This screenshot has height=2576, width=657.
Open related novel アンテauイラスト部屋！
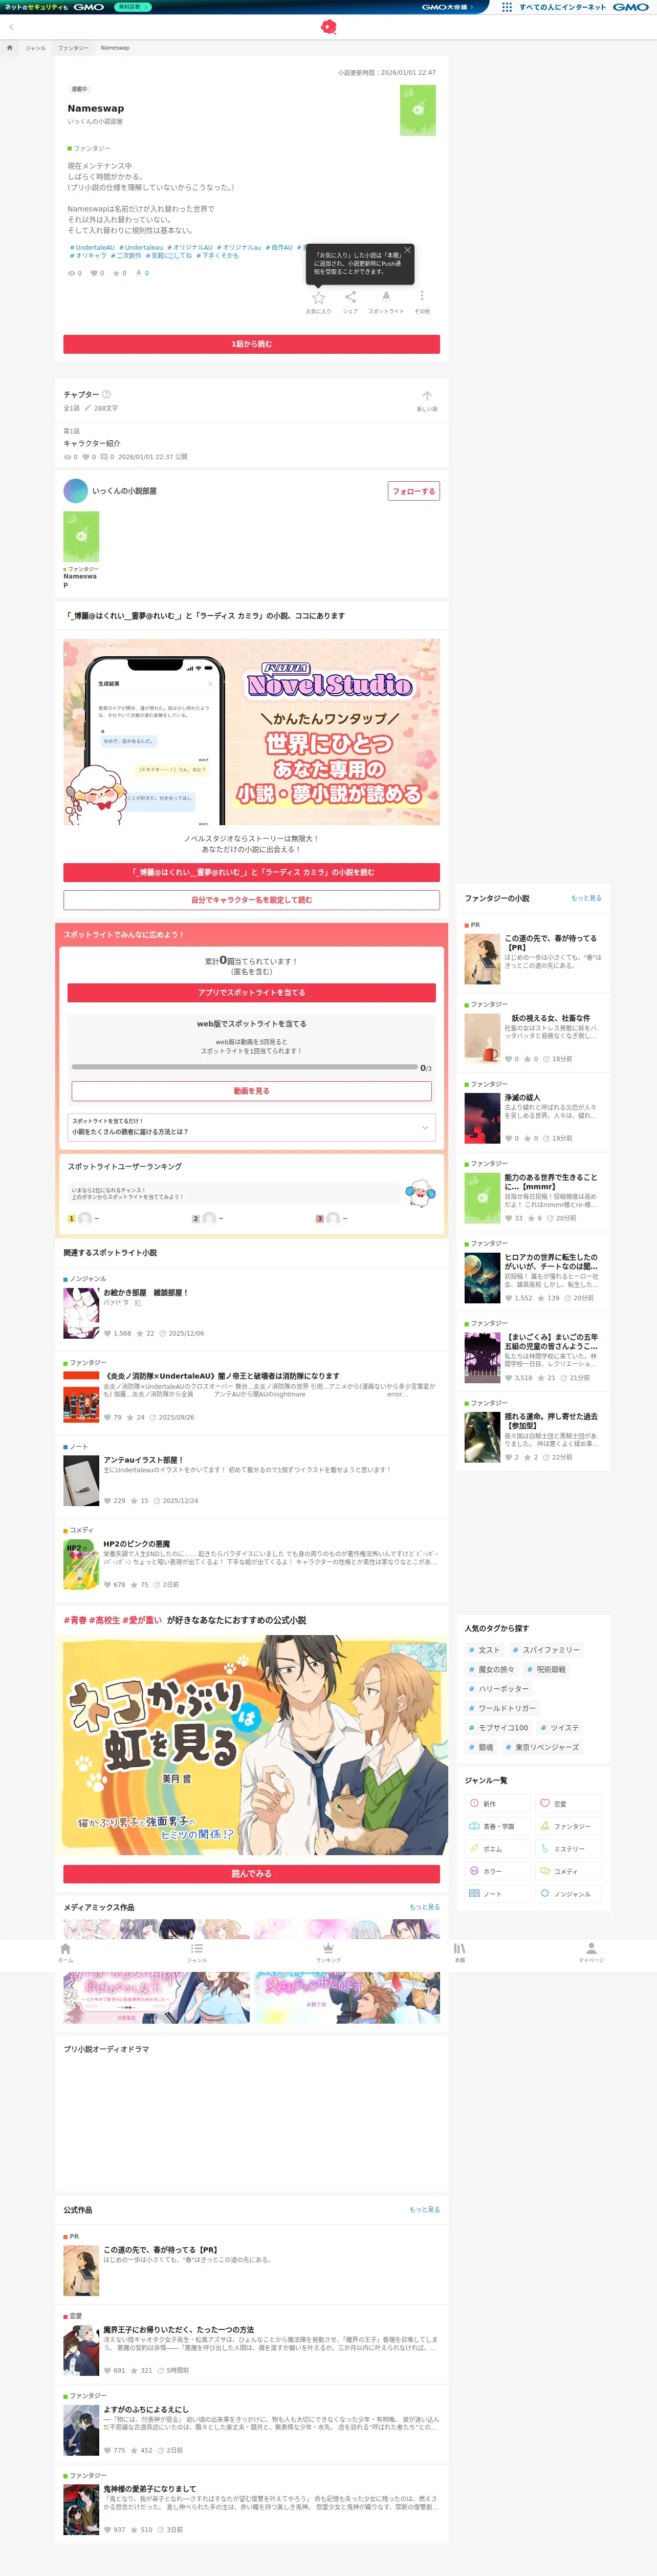[251, 1480]
